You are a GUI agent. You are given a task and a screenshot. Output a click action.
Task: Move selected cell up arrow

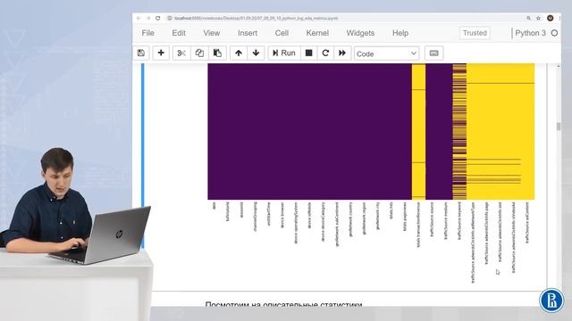tap(239, 53)
